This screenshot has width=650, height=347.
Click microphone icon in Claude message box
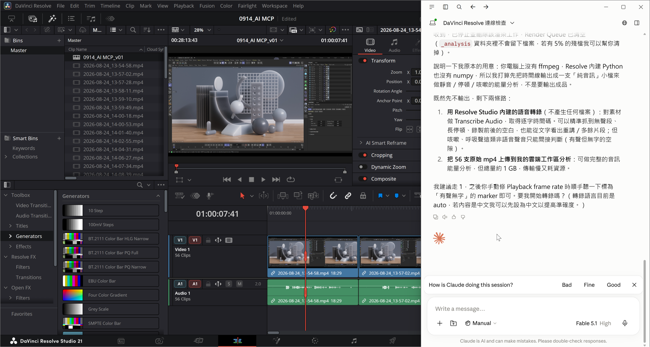pos(625,323)
